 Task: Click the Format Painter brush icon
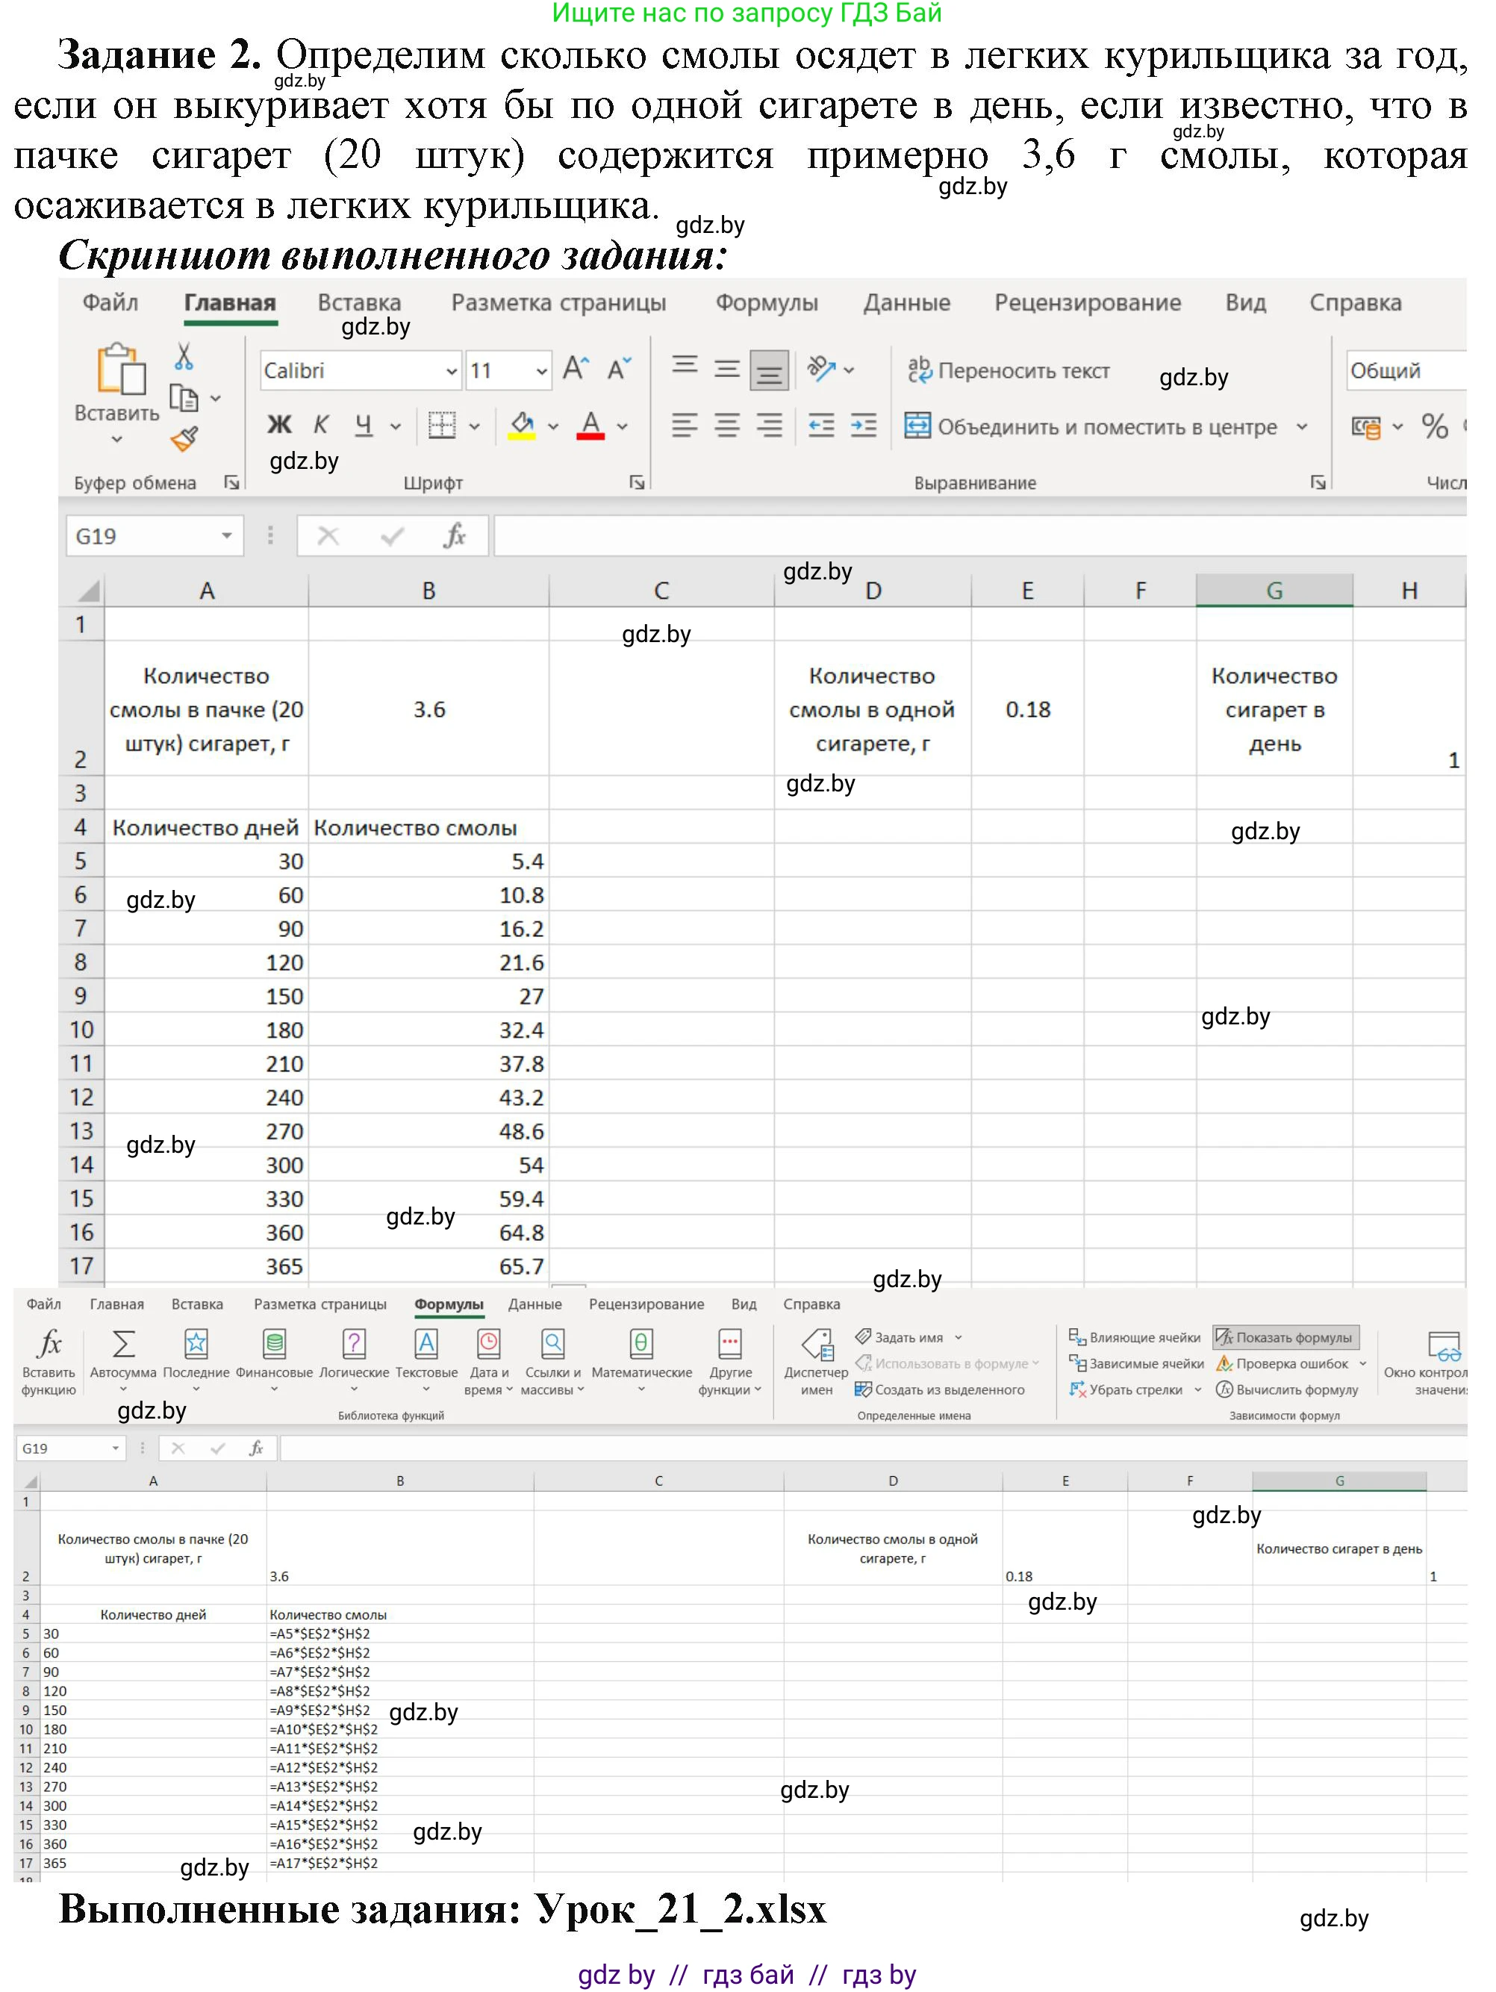click(x=184, y=440)
